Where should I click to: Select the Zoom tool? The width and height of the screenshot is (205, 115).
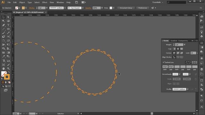pos(8,69)
